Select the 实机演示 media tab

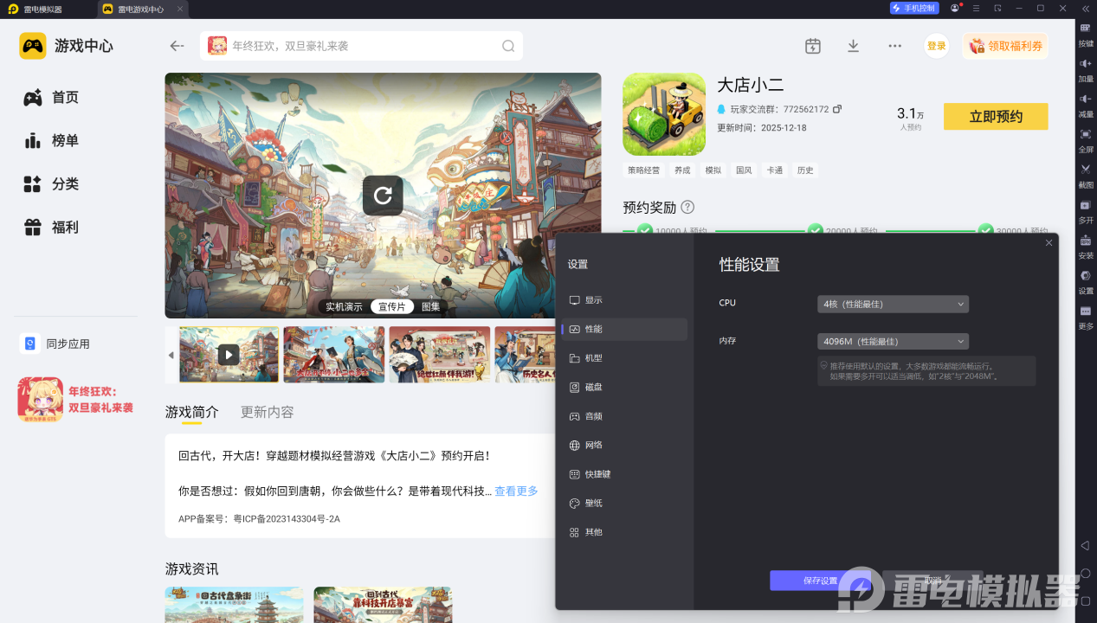click(344, 306)
